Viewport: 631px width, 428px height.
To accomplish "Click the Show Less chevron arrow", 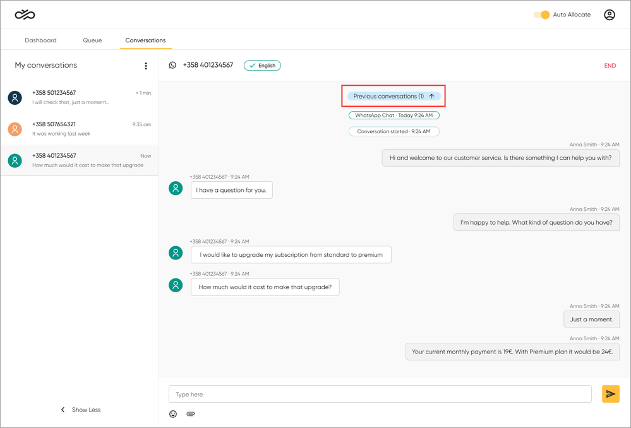I will pyautogui.click(x=63, y=410).
